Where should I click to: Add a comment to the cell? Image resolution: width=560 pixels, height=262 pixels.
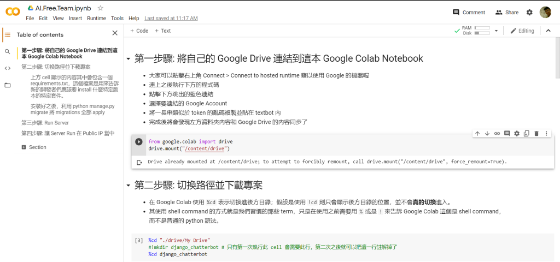(x=507, y=133)
